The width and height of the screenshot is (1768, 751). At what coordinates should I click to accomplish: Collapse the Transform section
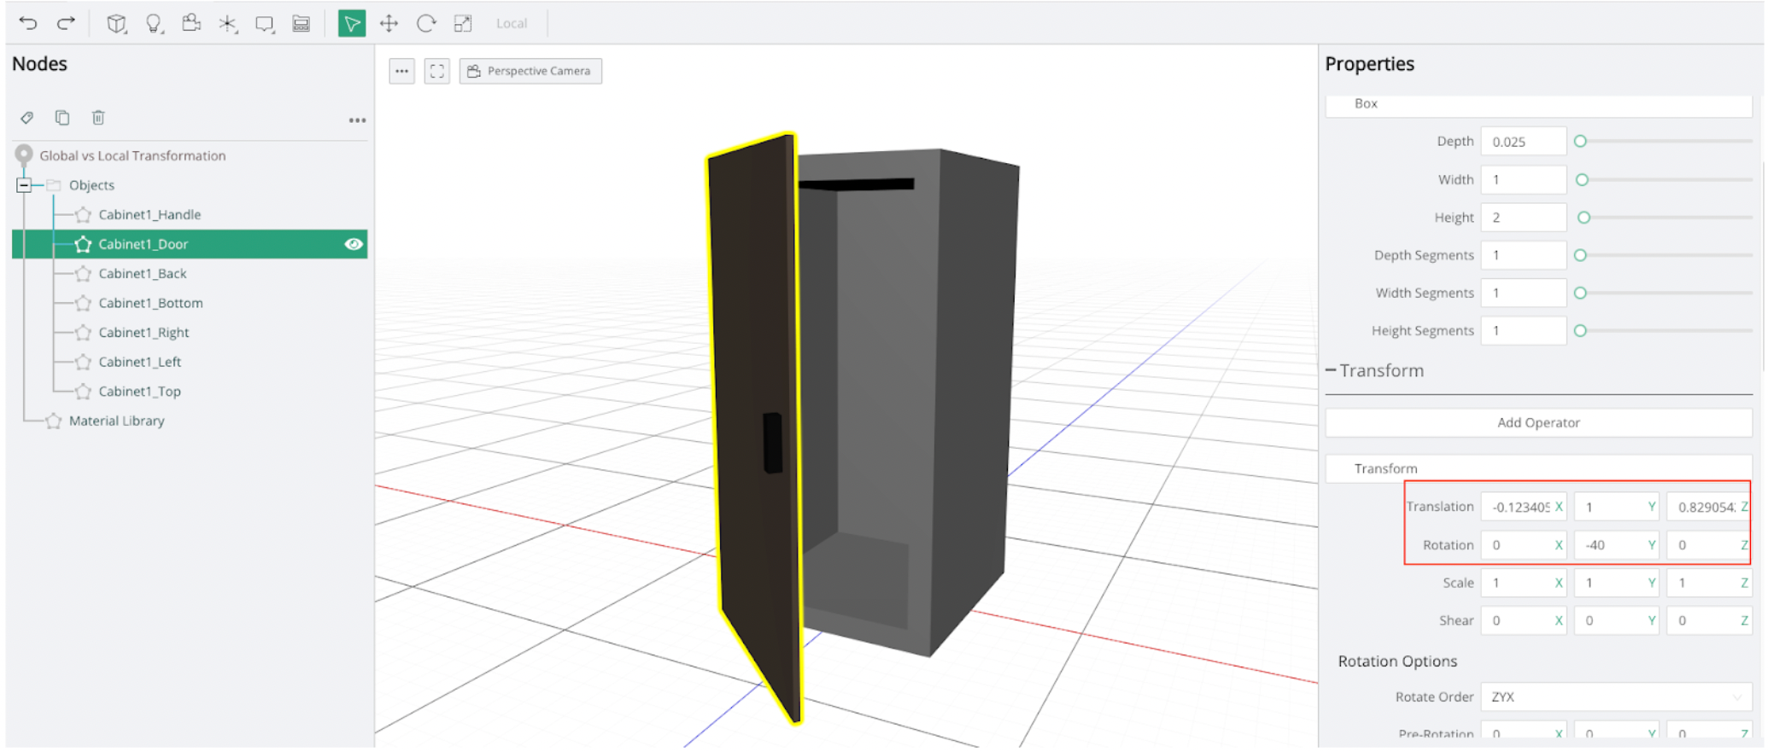(x=1331, y=370)
